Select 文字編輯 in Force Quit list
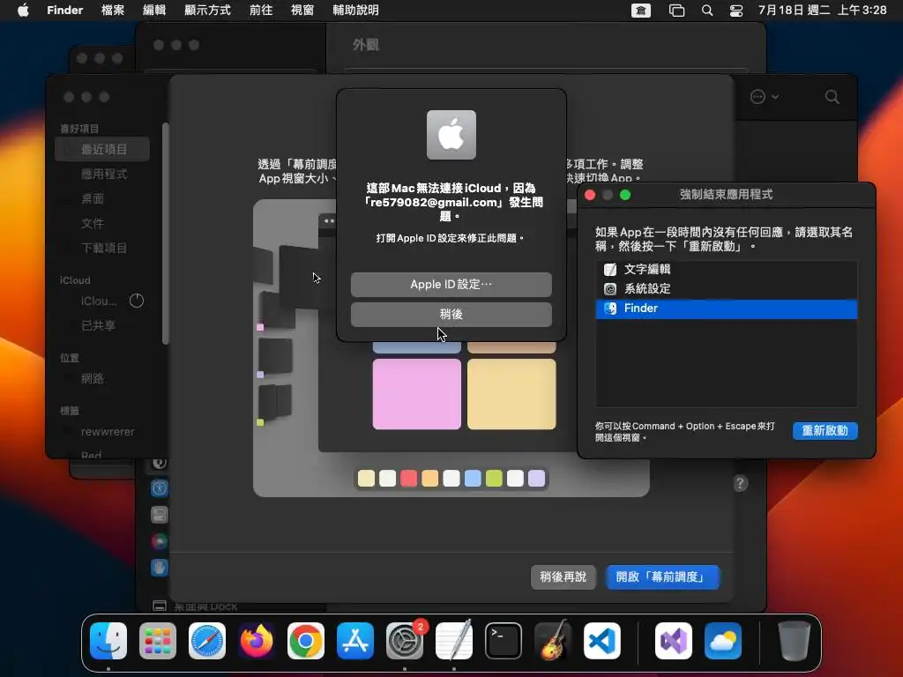 tap(727, 269)
